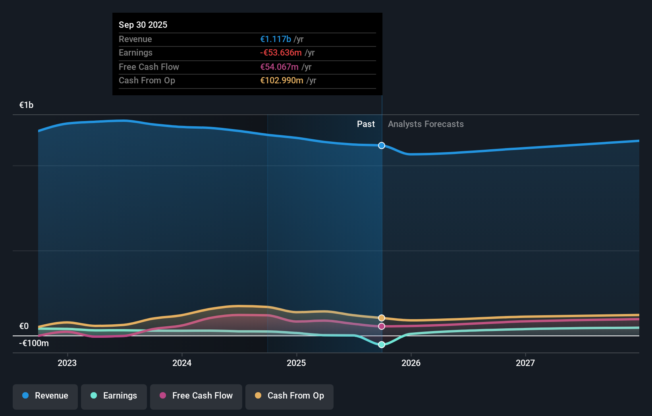This screenshot has width=652, height=416.
Task: Toggle the Free Cash Flow series off
Action: (196, 396)
